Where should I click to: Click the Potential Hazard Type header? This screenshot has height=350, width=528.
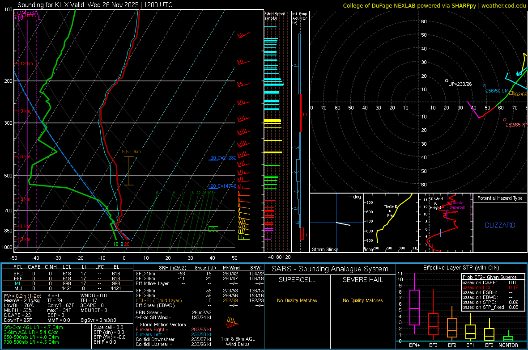point(500,198)
